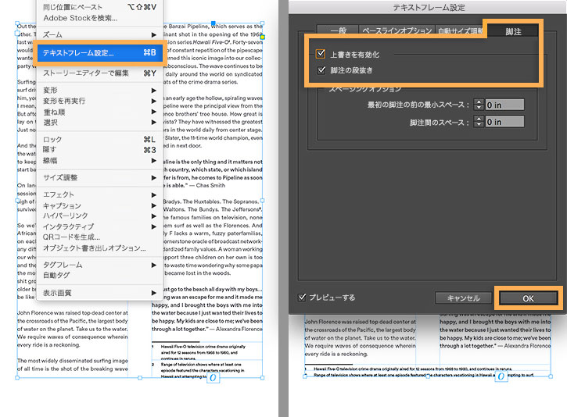Click yellow anchor square on left frame

pyautogui.click(x=263, y=37)
